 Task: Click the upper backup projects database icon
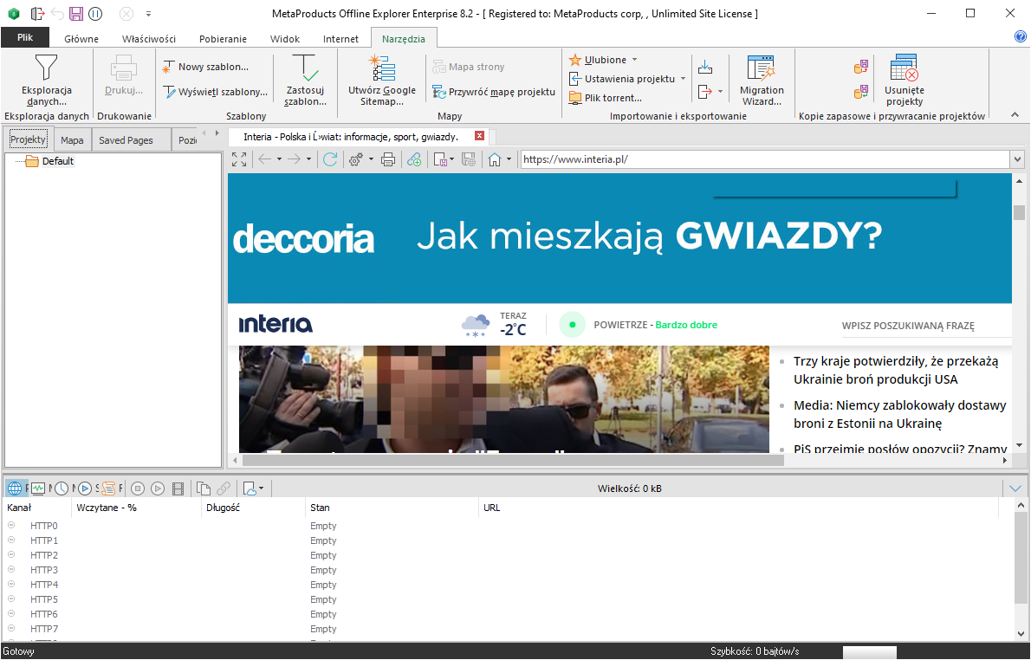coord(860,67)
